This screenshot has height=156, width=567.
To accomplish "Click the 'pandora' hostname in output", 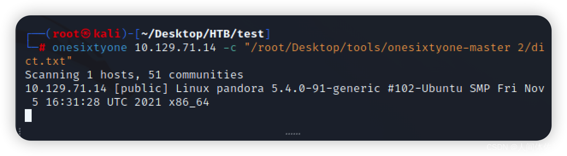I will 240,88.
